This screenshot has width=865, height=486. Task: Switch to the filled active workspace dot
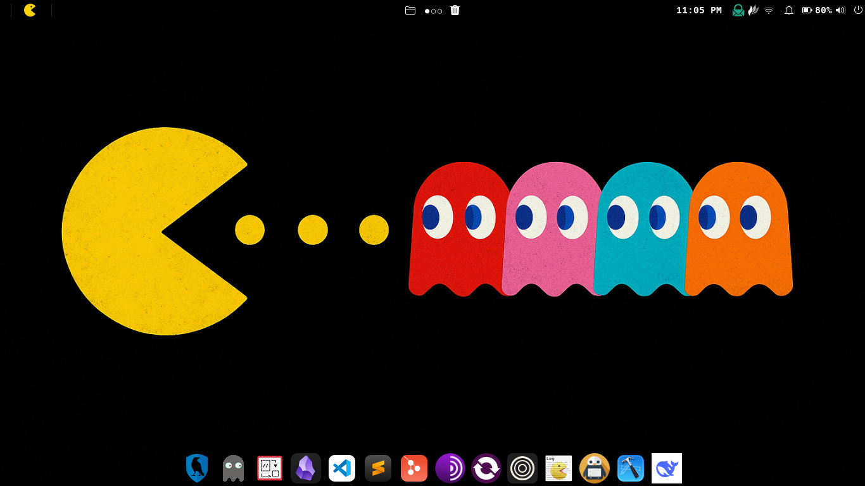tap(427, 11)
